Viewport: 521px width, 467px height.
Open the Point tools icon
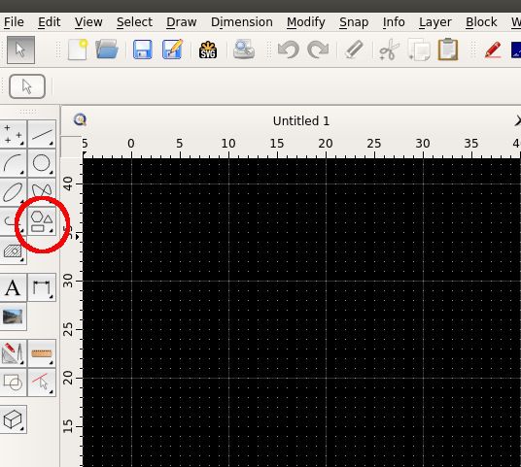point(13,134)
